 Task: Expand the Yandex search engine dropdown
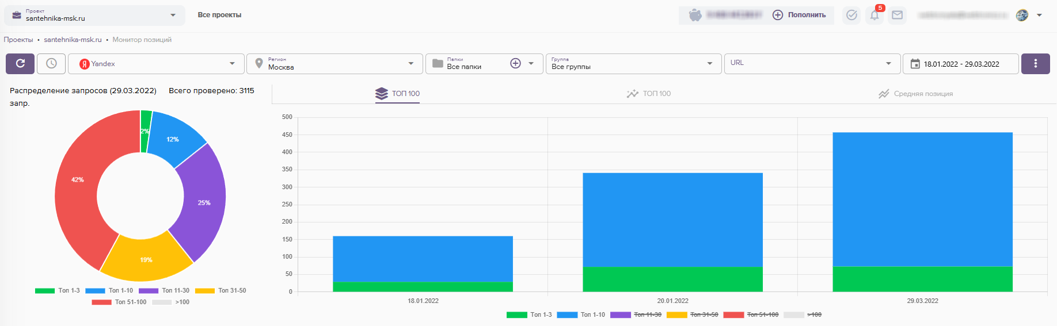[x=156, y=64]
